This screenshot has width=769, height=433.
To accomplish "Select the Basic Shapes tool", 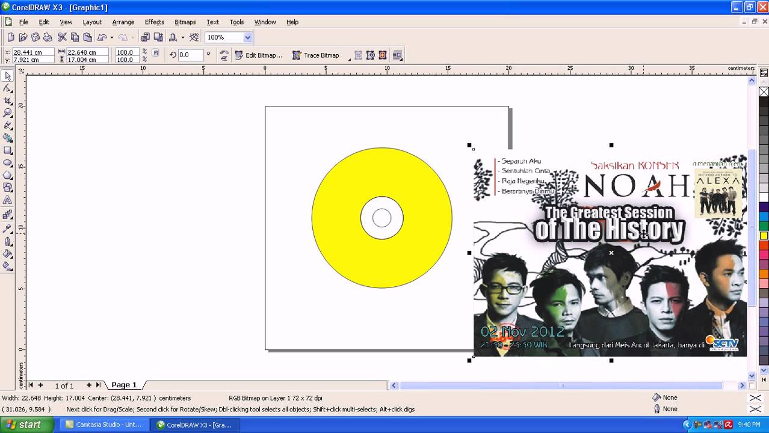I will (x=8, y=188).
